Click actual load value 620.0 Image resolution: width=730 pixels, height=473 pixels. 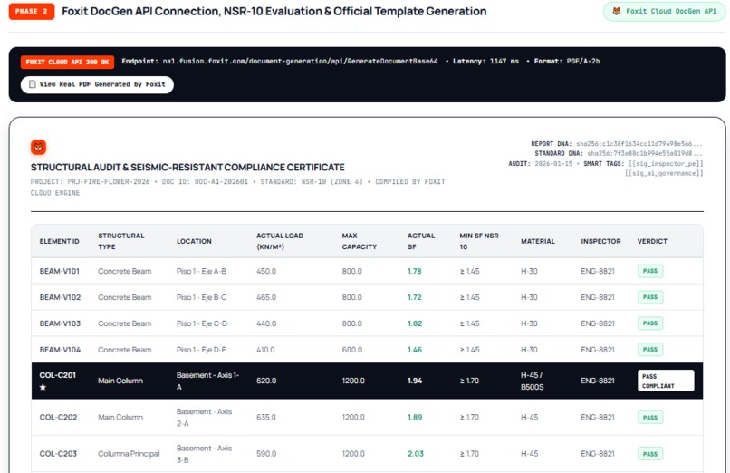266,381
